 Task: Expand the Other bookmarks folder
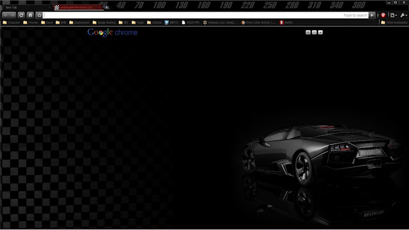tap(394, 23)
